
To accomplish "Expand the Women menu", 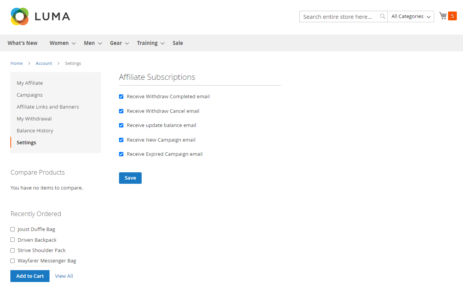I will click(62, 43).
